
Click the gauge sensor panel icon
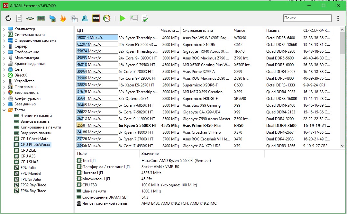tap(107, 18)
